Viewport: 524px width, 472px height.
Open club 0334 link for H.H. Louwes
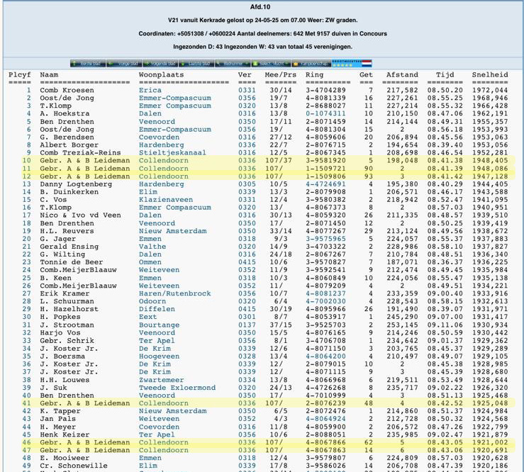point(247,380)
